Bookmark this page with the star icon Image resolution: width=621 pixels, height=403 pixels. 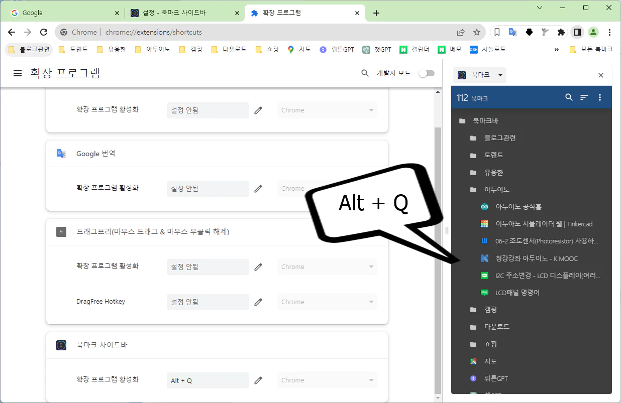coord(476,32)
